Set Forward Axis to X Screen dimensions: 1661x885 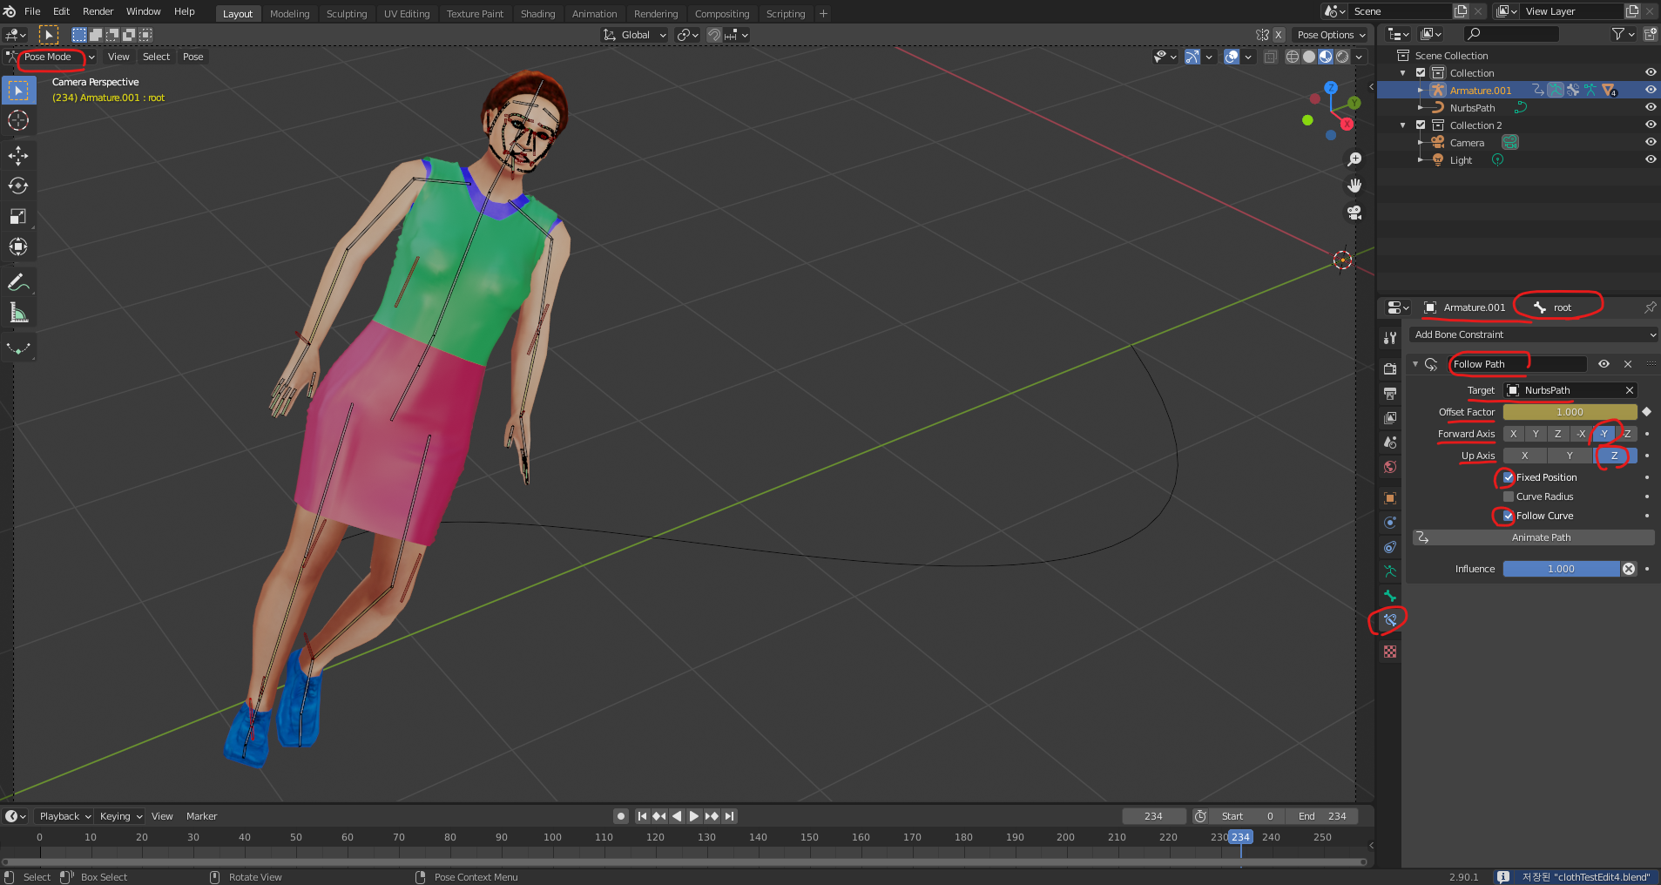point(1513,434)
